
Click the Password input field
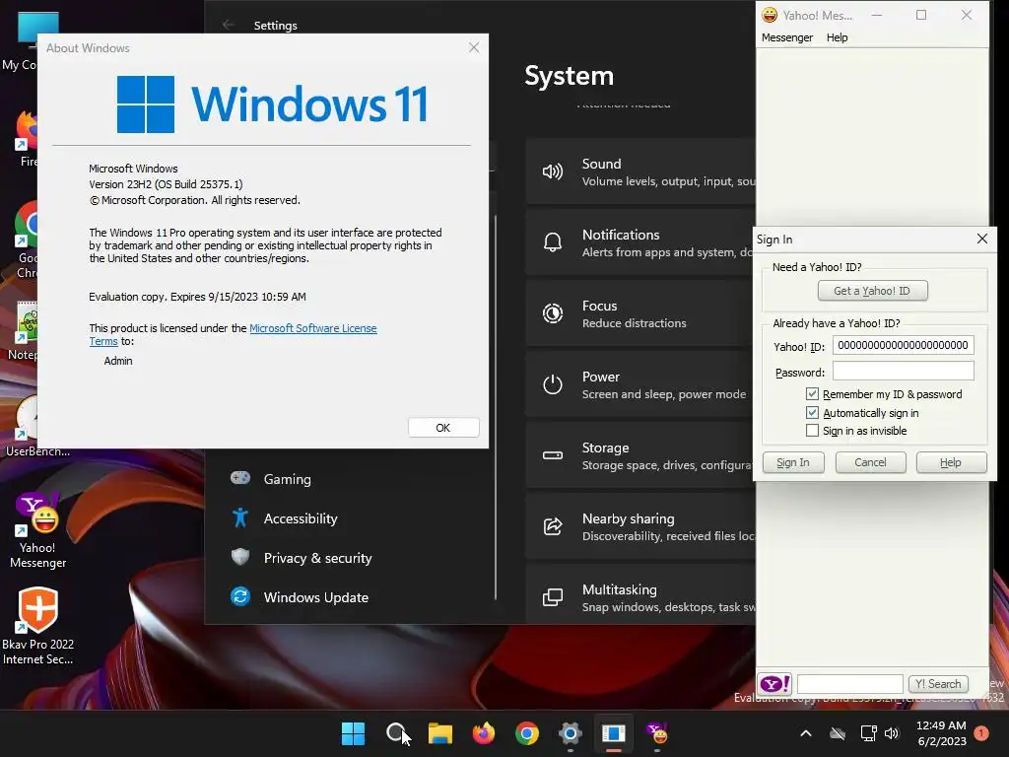(x=903, y=372)
